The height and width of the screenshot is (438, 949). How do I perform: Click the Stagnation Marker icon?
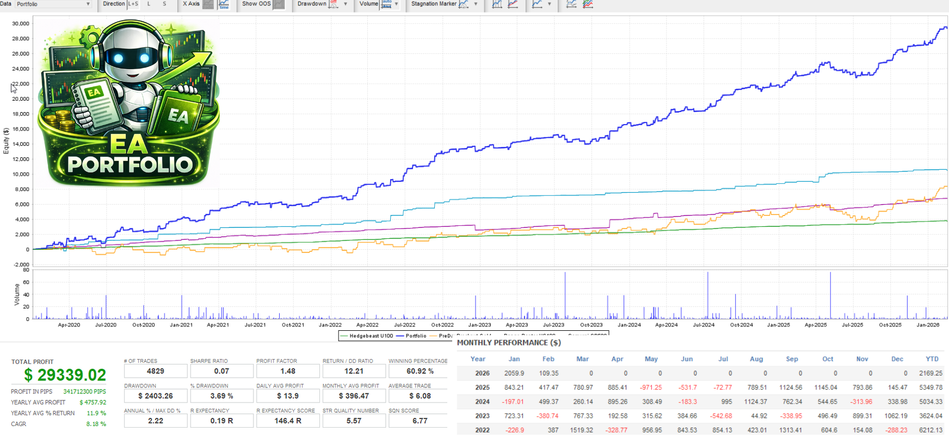tap(464, 4)
